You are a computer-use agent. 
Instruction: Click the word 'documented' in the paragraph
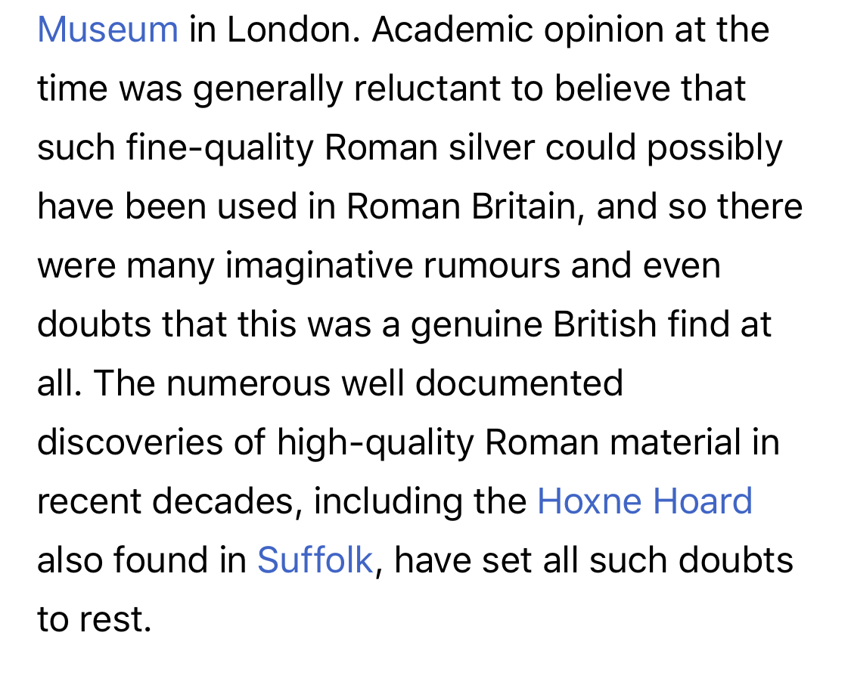tap(520, 383)
